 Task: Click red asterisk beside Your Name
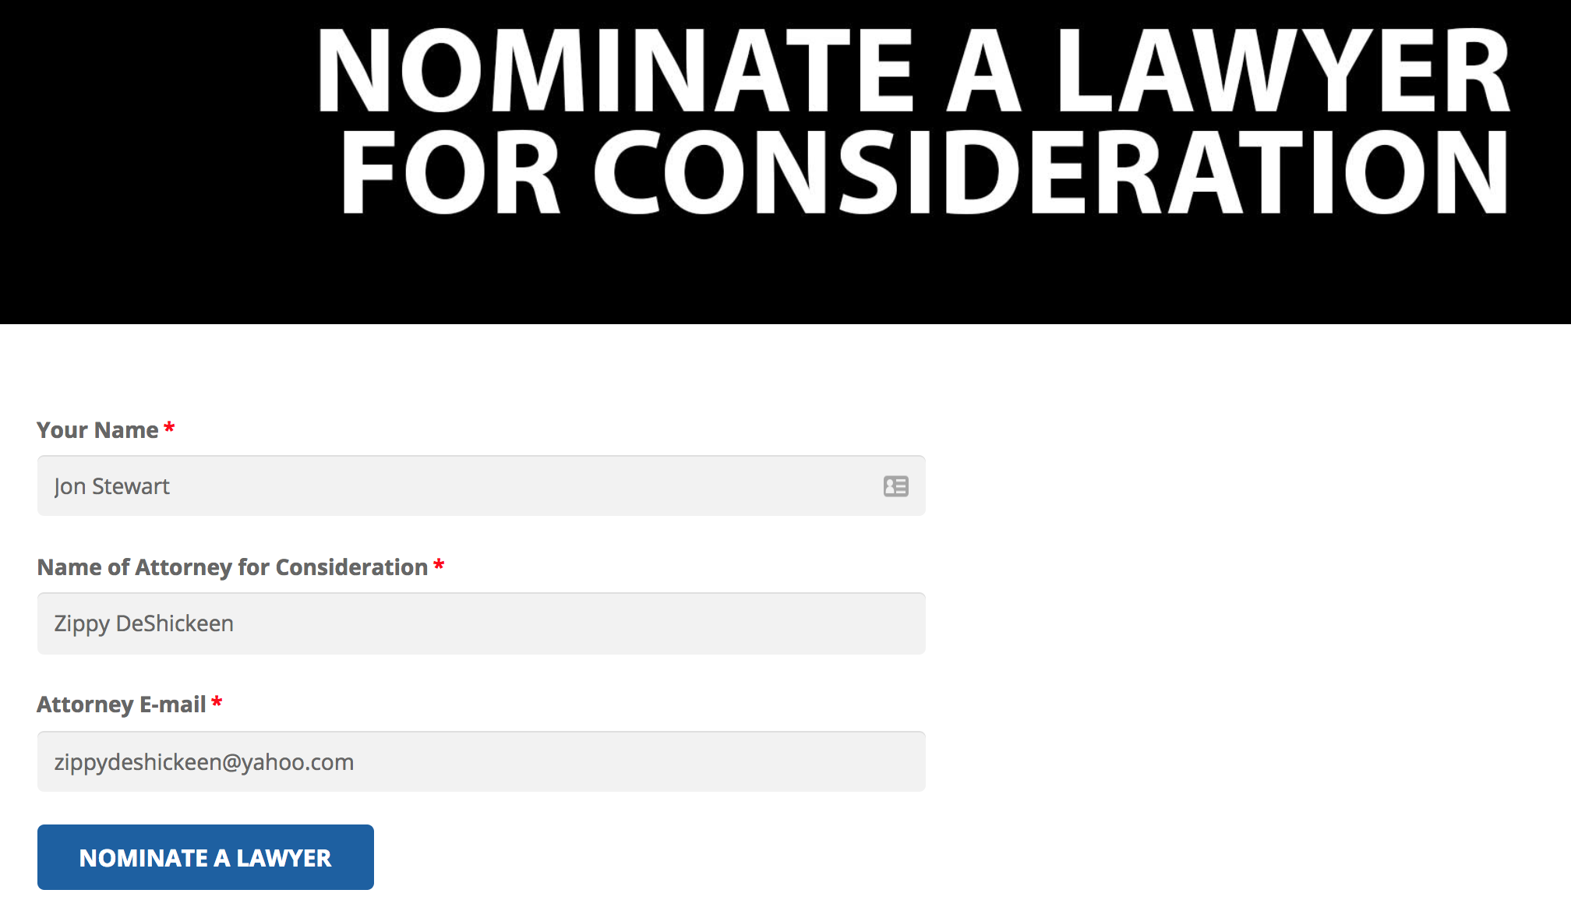click(169, 428)
